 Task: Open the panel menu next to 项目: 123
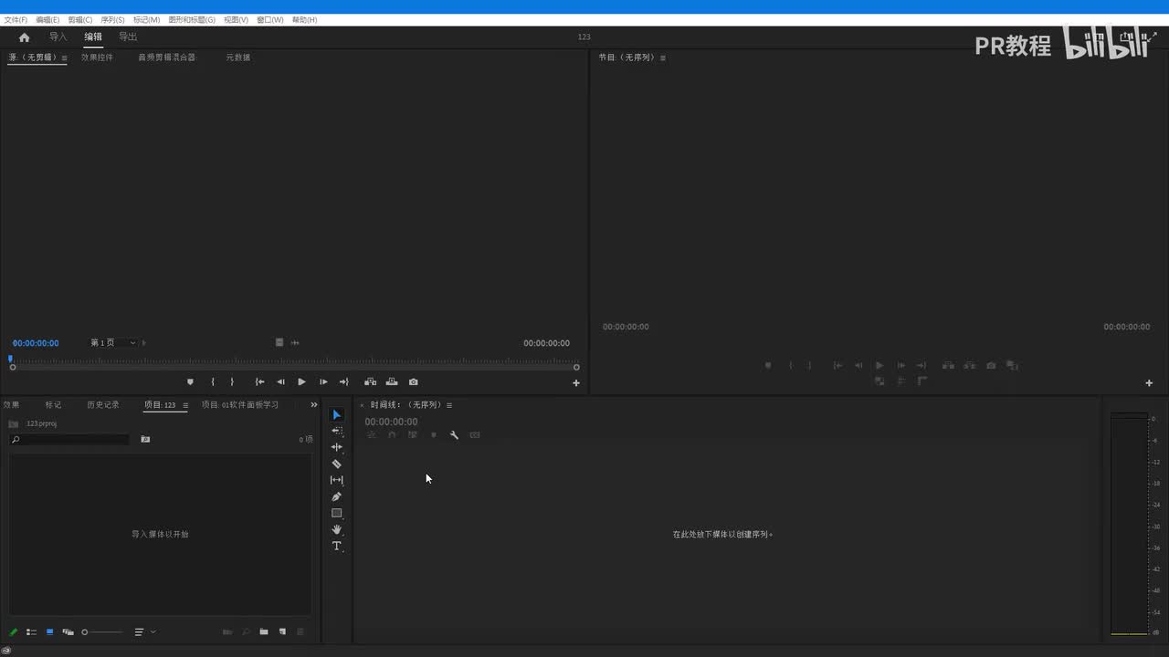(x=185, y=405)
